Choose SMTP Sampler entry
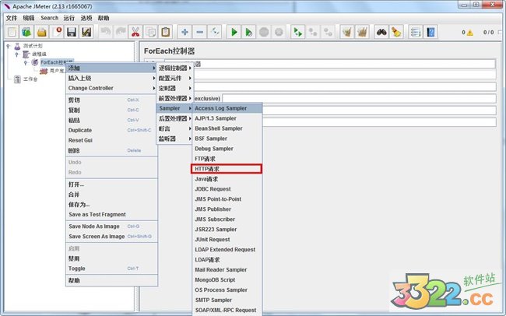This screenshot has width=506, height=316. 227,300
